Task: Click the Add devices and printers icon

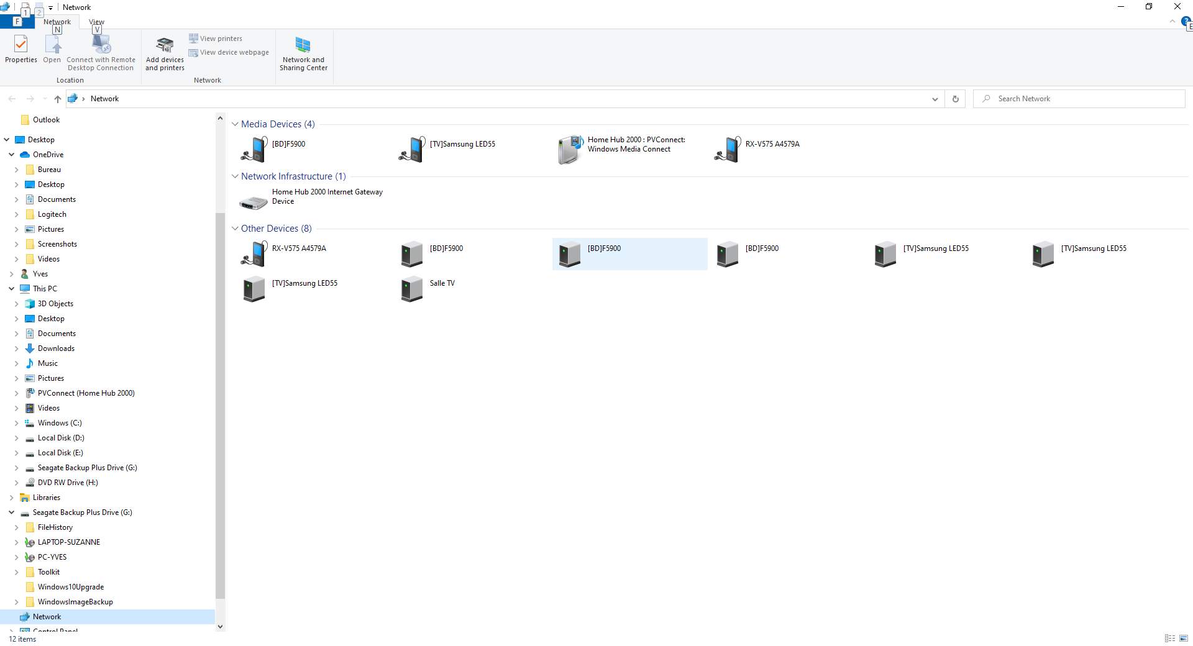Action: [x=164, y=53]
